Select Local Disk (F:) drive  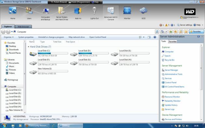point(48,62)
